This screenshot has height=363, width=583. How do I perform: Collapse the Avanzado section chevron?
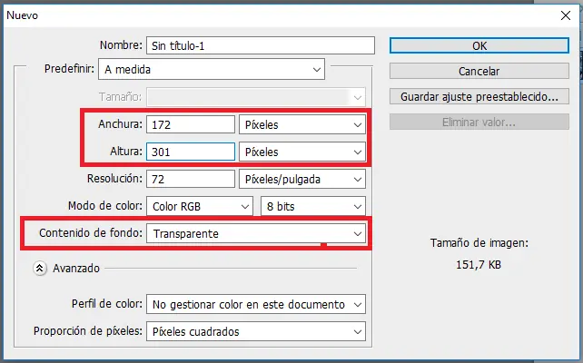[40, 268]
